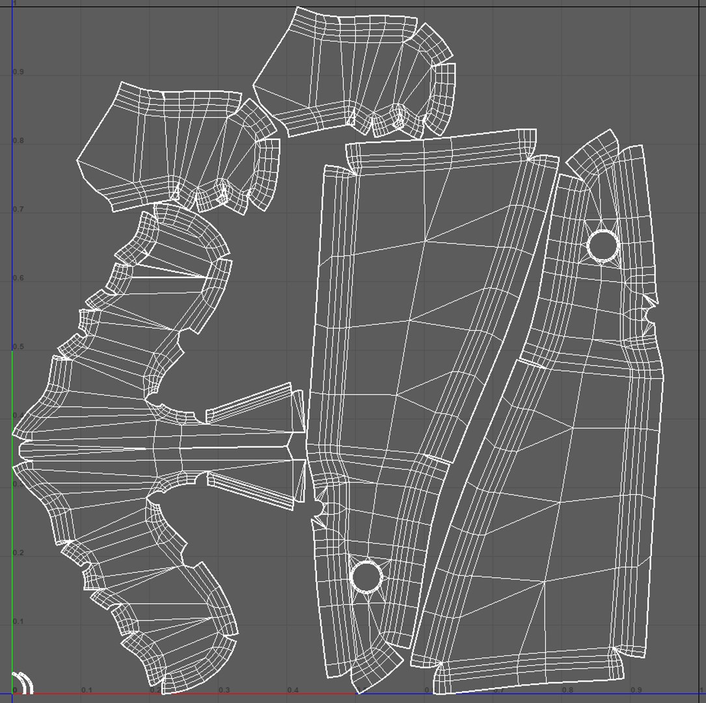This screenshot has width=706, height=703.
Task: Click the 0.8 label on the horizontal axis
Action: pyautogui.click(x=567, y=690)
